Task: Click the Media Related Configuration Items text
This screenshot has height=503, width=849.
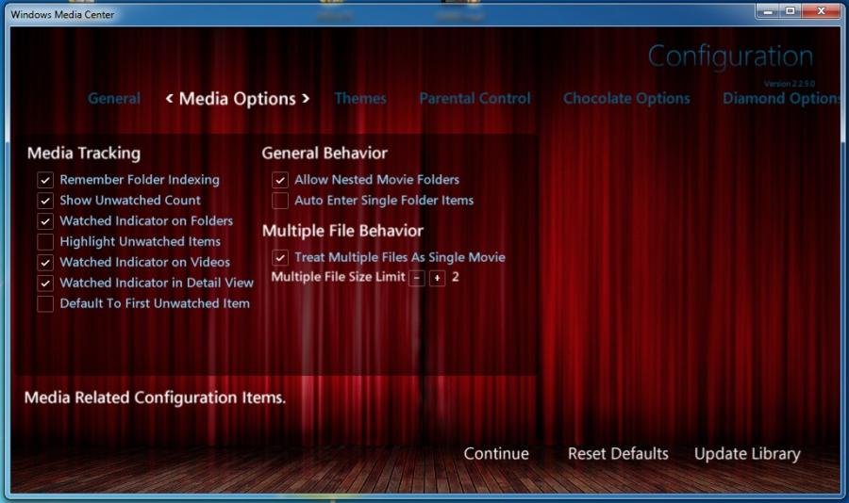Action: (x=155, y=398)
